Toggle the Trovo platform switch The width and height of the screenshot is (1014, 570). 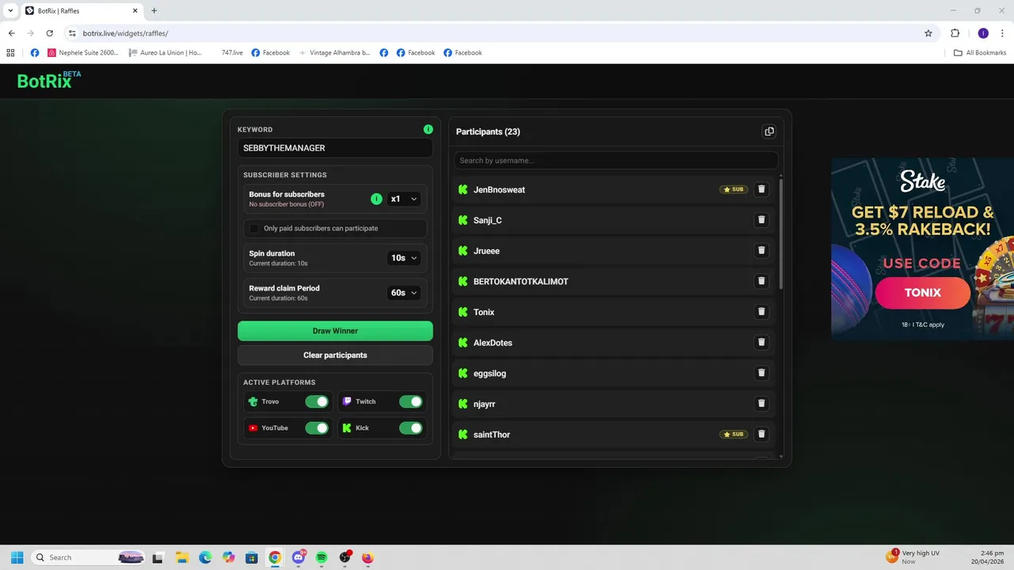point(317,401)
